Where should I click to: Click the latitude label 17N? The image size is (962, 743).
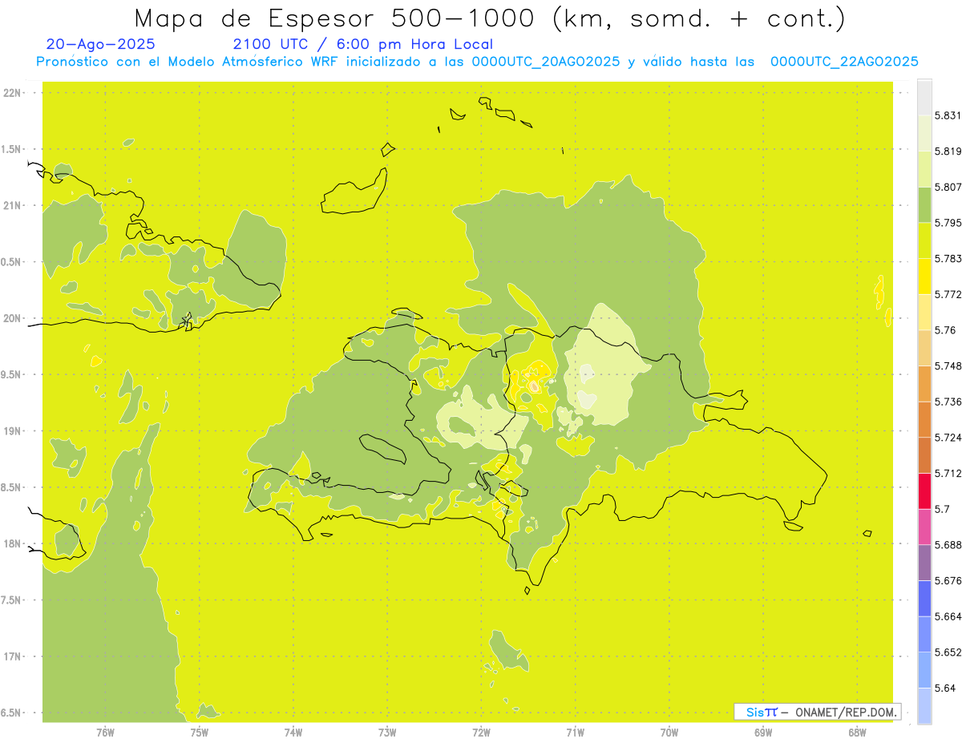click(12, 656)
